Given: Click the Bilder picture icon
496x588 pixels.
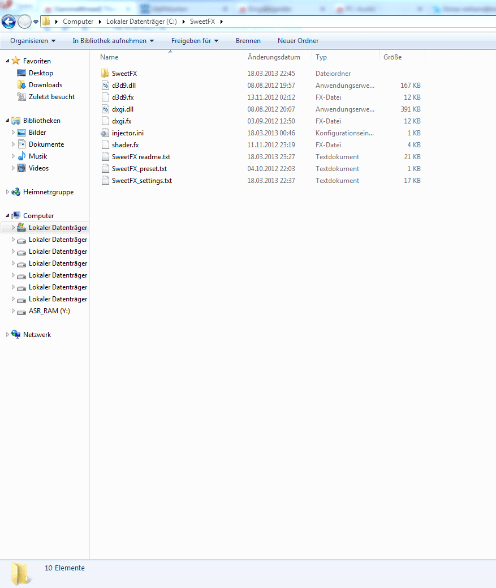Looking at the screenshot, I should tap(21, 133).
